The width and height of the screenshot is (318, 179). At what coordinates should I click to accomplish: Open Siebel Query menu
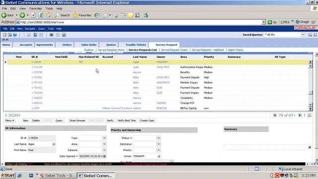pyautogui.click(x=41, y=29)
